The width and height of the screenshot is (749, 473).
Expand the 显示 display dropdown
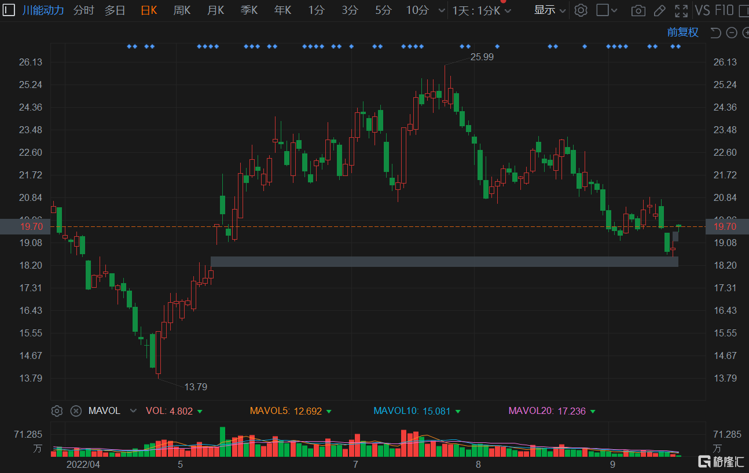click(549, 10)
